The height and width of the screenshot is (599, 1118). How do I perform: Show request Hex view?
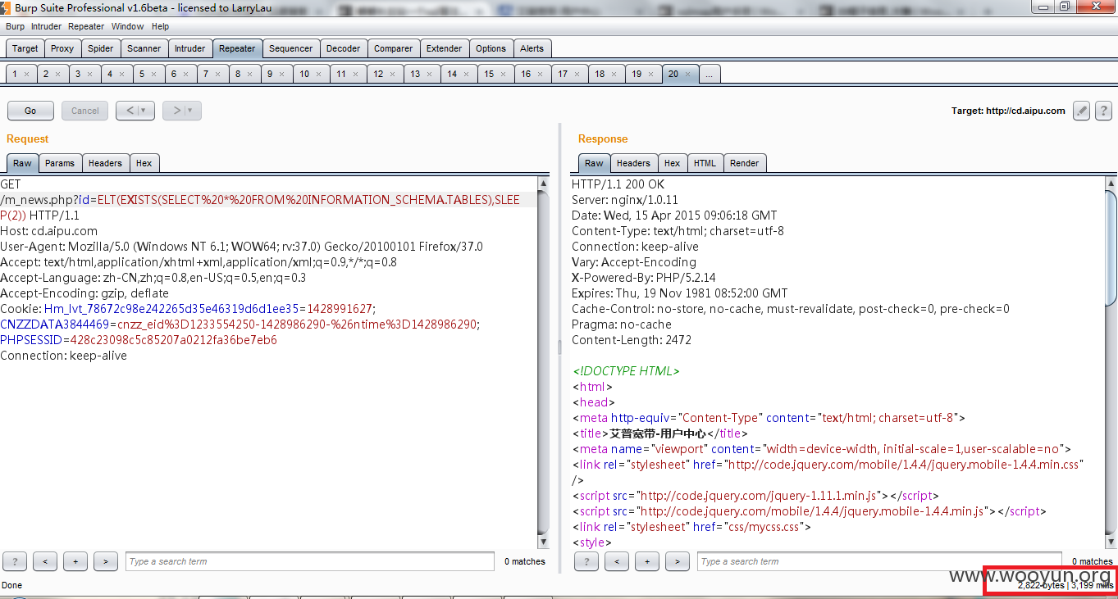point(144,163)
